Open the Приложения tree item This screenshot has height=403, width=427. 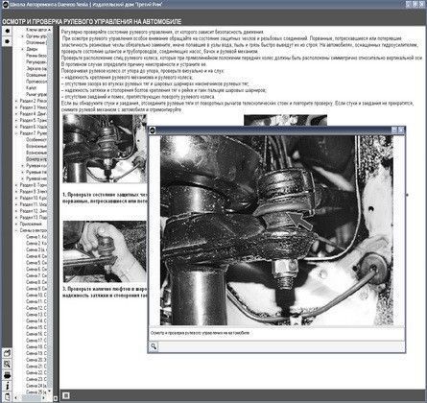coord(31,224)
